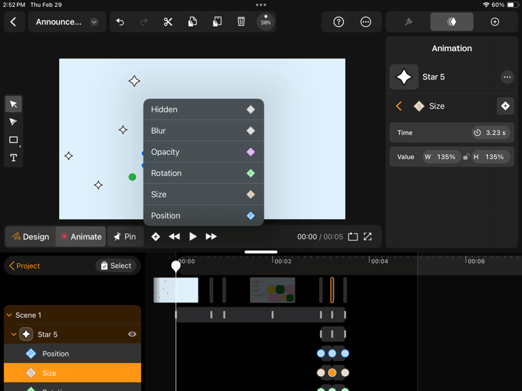Toggle the width-height proportion lock
Viewport: 522px width, 391px height.
pos(466,157)
